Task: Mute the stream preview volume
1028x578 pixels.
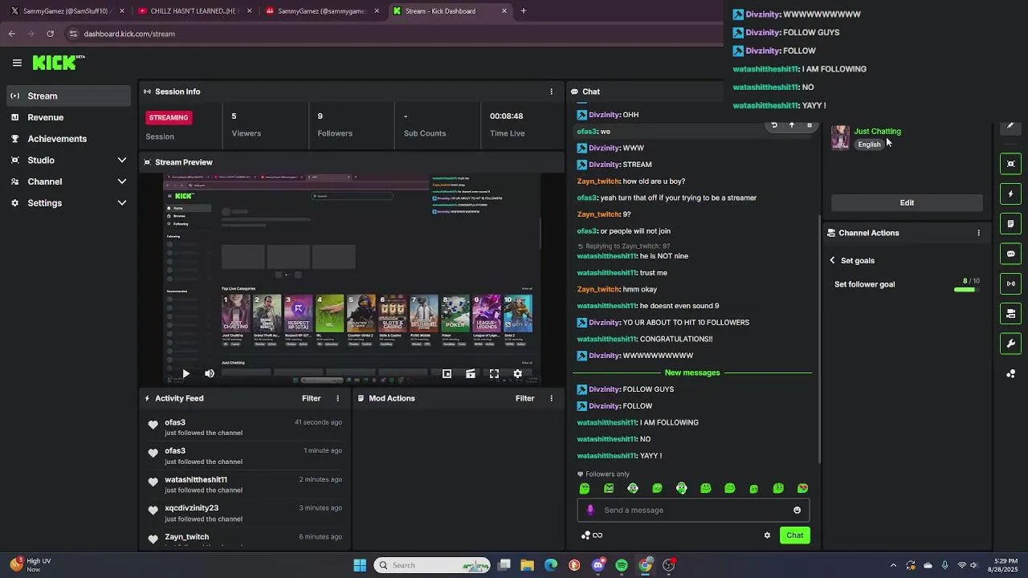Action: click(210, 373)
